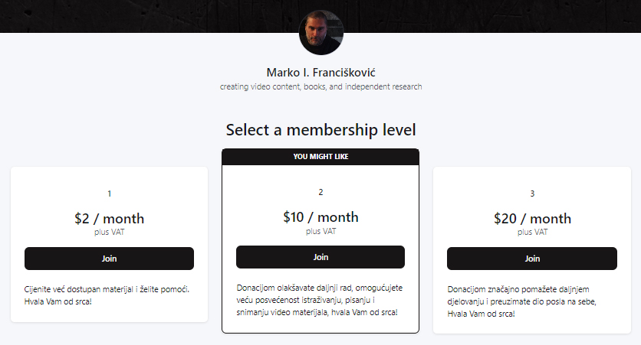Screen dimensions: 641x345
Task: Click the 'creating video content' tagline
Action: click(320, 86)
